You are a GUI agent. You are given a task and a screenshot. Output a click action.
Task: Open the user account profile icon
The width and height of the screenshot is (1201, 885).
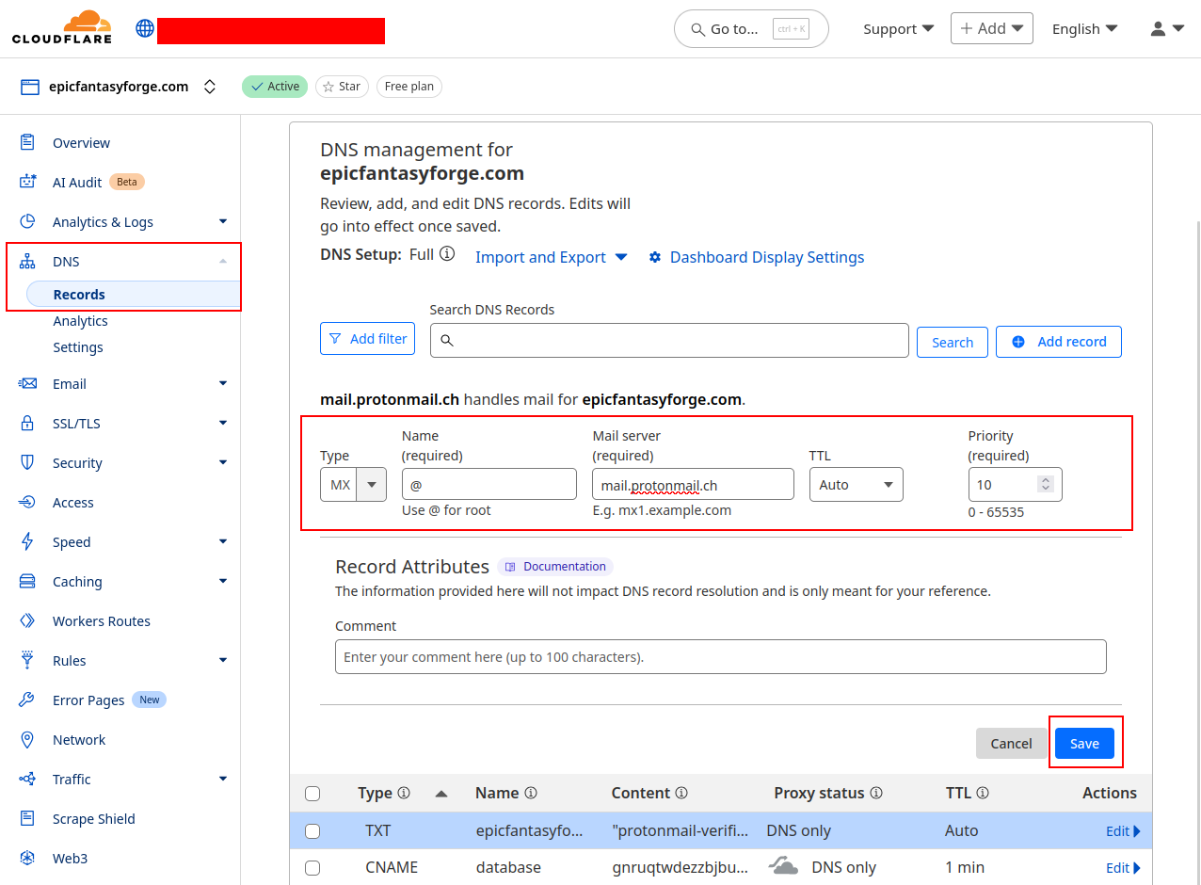pyautogui.click(x=1158, y=28)
